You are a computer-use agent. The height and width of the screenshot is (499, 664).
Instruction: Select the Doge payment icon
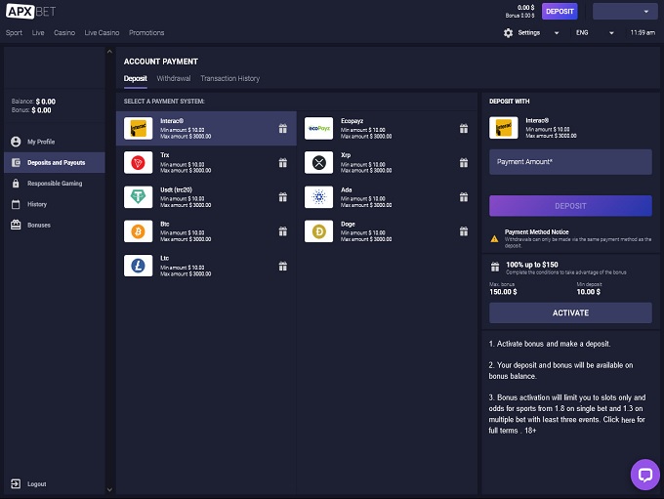319,230
